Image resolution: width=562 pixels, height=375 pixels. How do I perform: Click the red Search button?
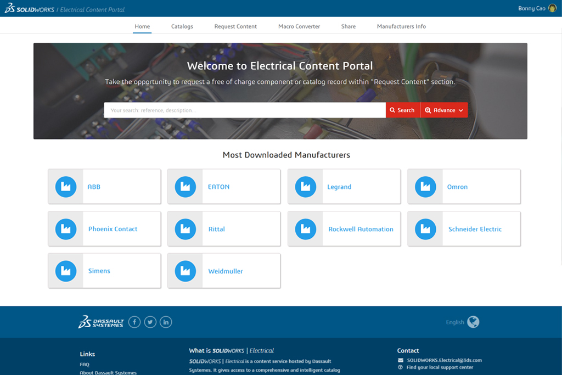pyautogui.click(x=403, y=110)
